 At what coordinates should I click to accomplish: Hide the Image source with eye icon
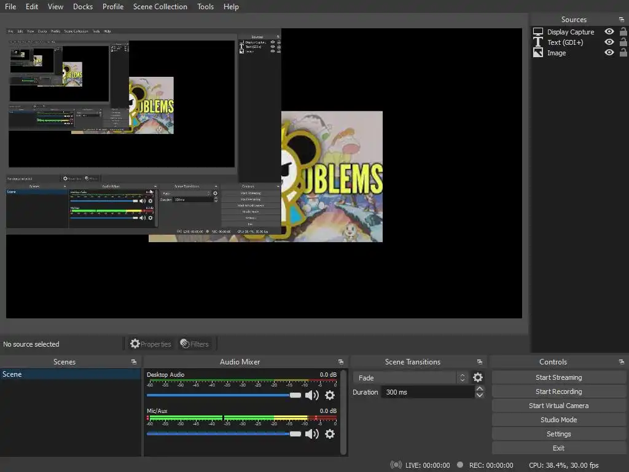609,53
